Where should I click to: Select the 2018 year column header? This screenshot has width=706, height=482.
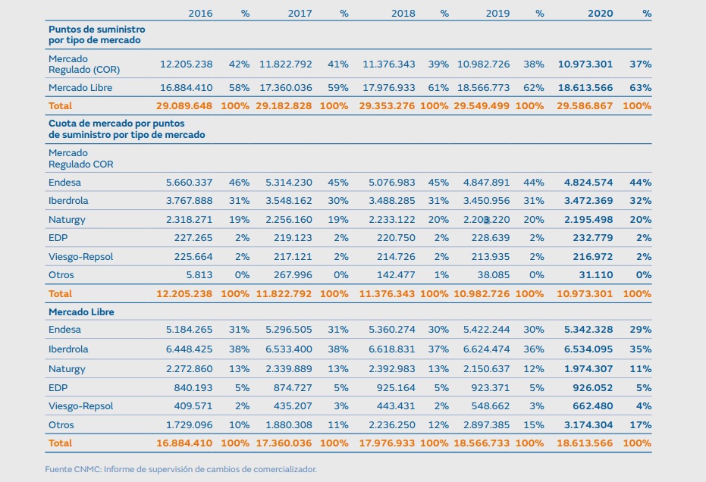click(403, 14)
